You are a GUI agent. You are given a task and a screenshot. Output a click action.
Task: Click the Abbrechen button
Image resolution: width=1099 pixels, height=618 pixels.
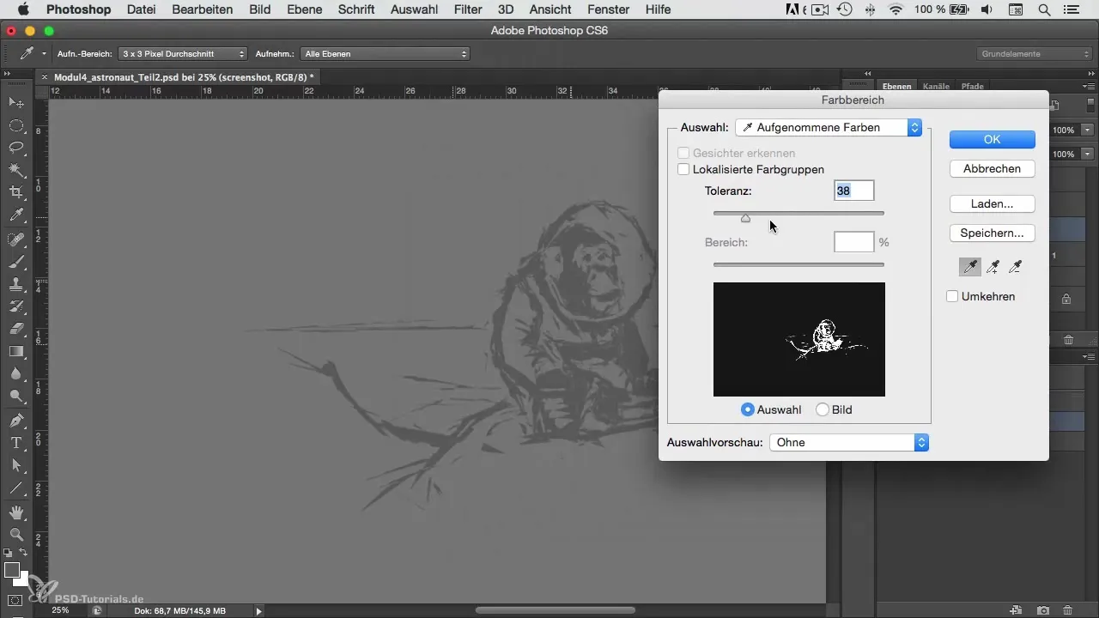pos(992,168)
